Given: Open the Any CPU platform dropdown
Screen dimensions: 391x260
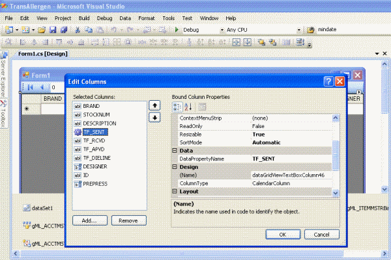Looking at the screenshot, I should click(x=298, y=30).
